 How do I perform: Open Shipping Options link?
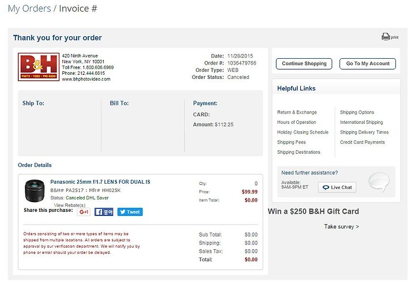click(x=357, y=112)
